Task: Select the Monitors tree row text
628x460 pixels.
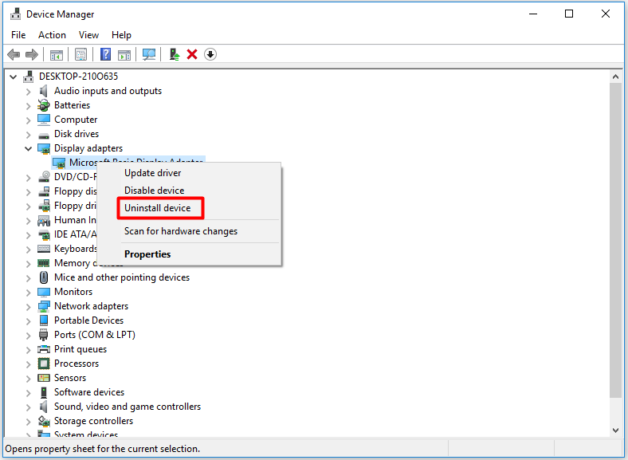Action: click(73, 292)
